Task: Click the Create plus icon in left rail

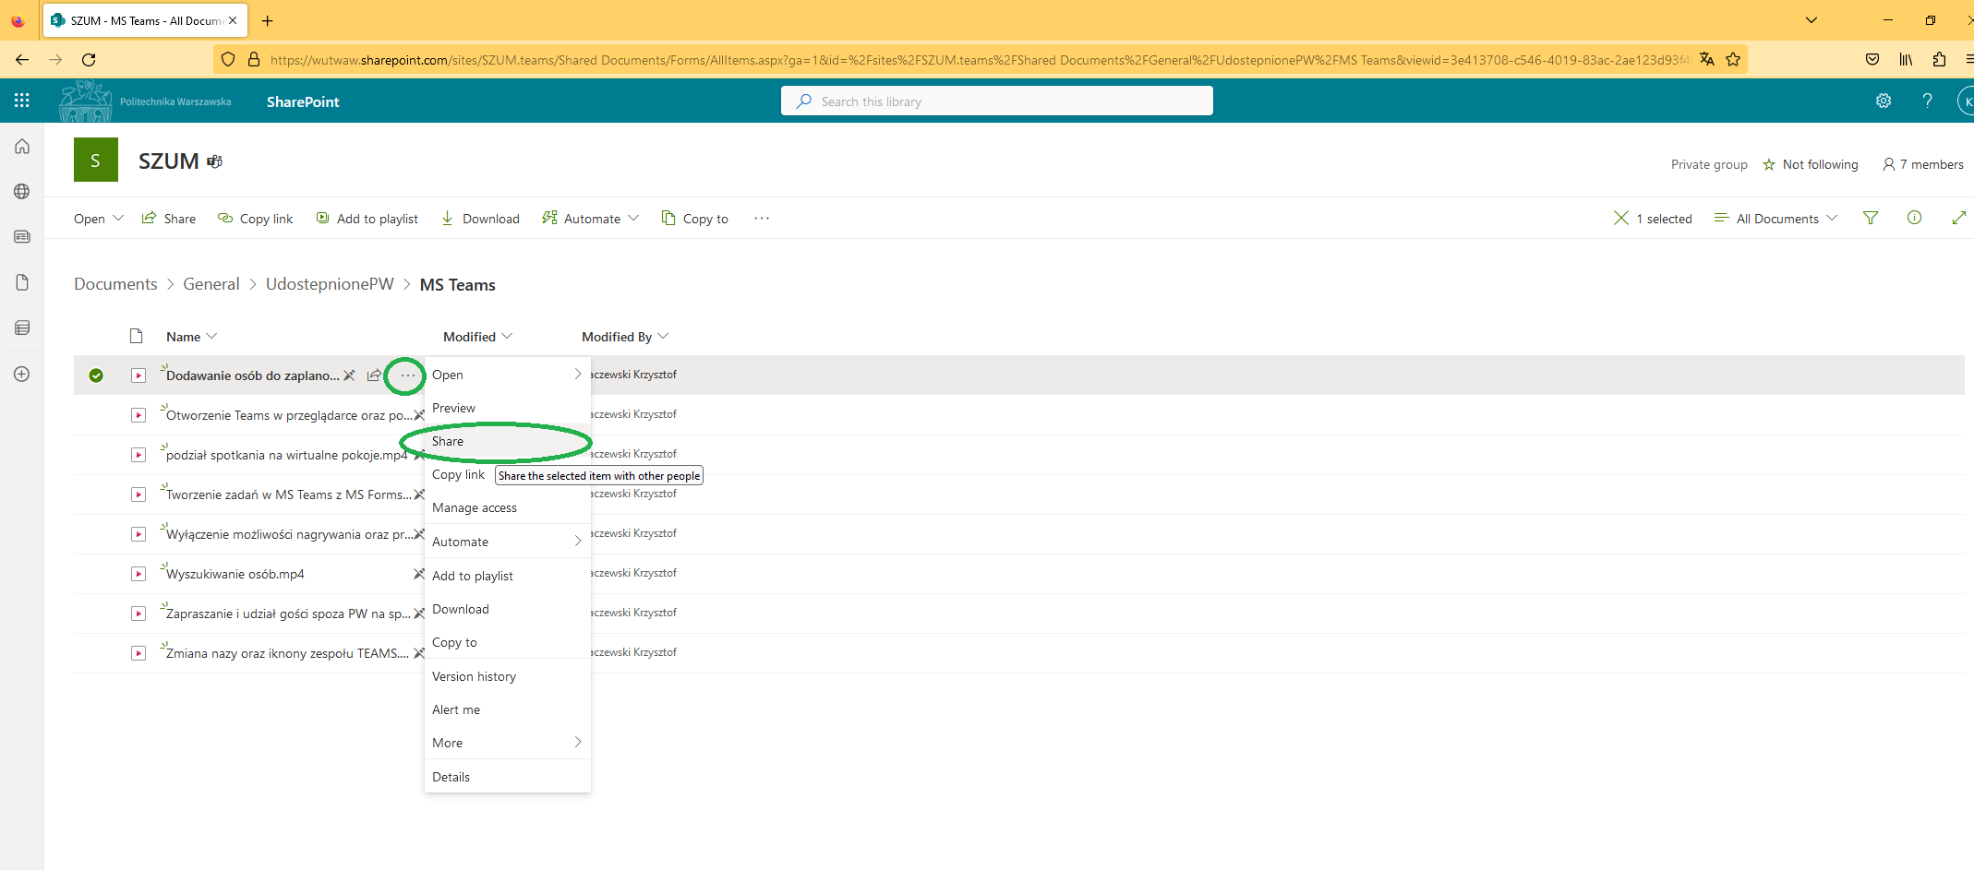Action: pos(22,374)
